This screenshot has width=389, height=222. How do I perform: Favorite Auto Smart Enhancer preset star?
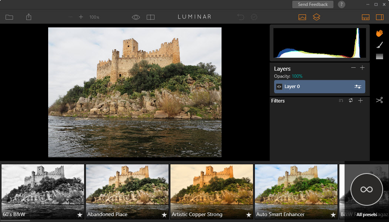(333, 215)
